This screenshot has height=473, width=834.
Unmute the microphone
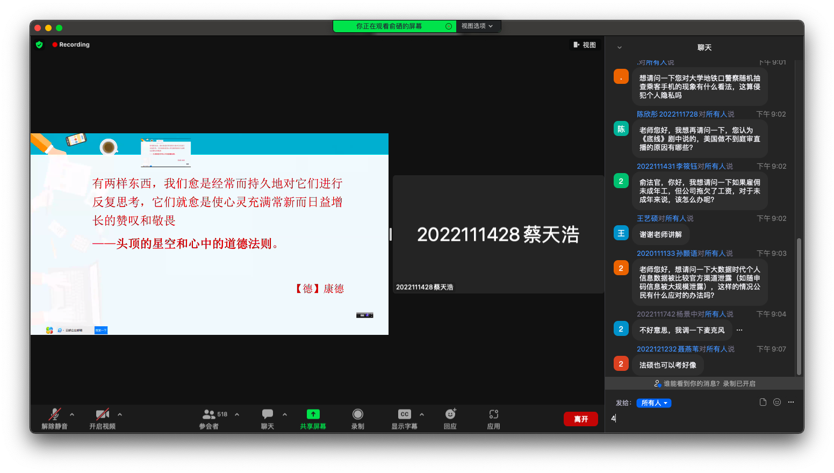[54, 414]
